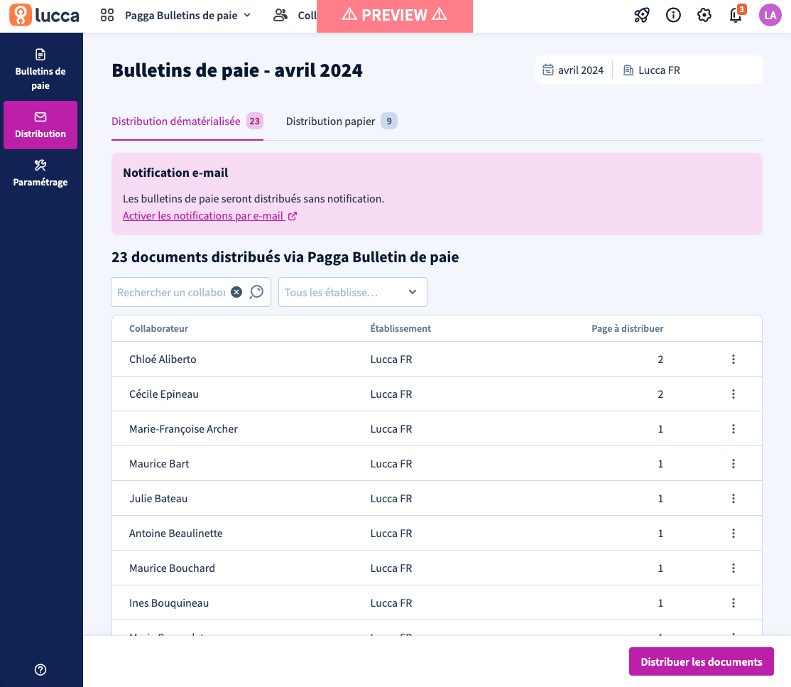Click page count 1 for Ines Bouquineau
Screen dimensions: 791x687
(x=660, y=603)
